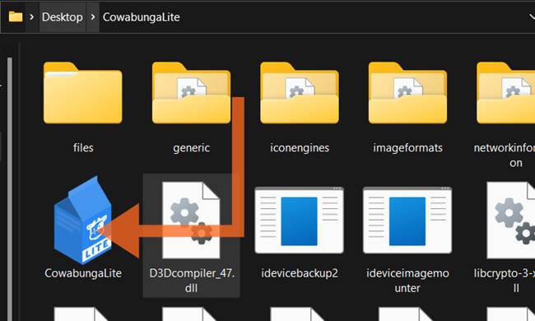
Task: Click CowabungaLite in the address breadcrumb
Action: pos(142,17)
